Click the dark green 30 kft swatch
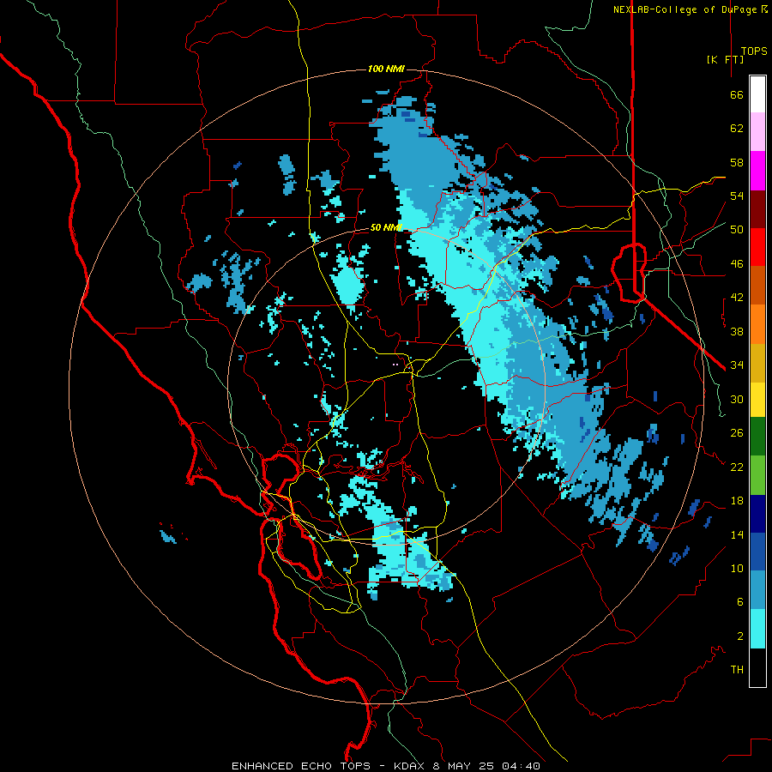Image resolution: width=772 pixels, height=772 pixels. (x=757, y=437)
